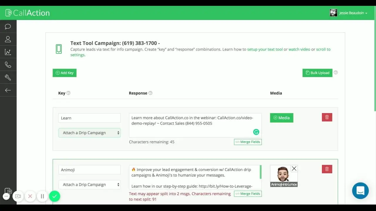Click 'Characters remaining: 45' text
The width and height of the screenshot is (376, 211).
152,142
